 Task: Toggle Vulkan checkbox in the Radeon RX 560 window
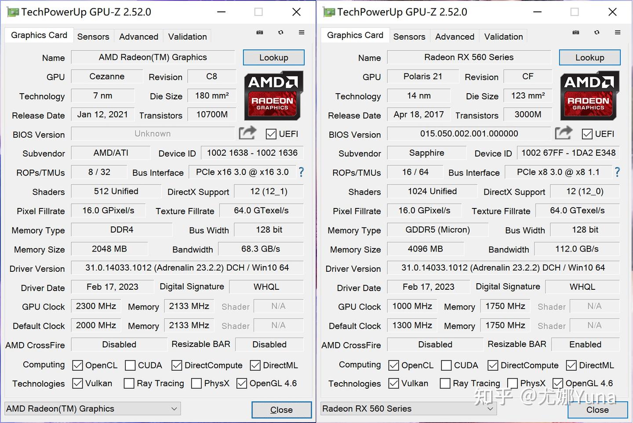click(x=393, y=383)
